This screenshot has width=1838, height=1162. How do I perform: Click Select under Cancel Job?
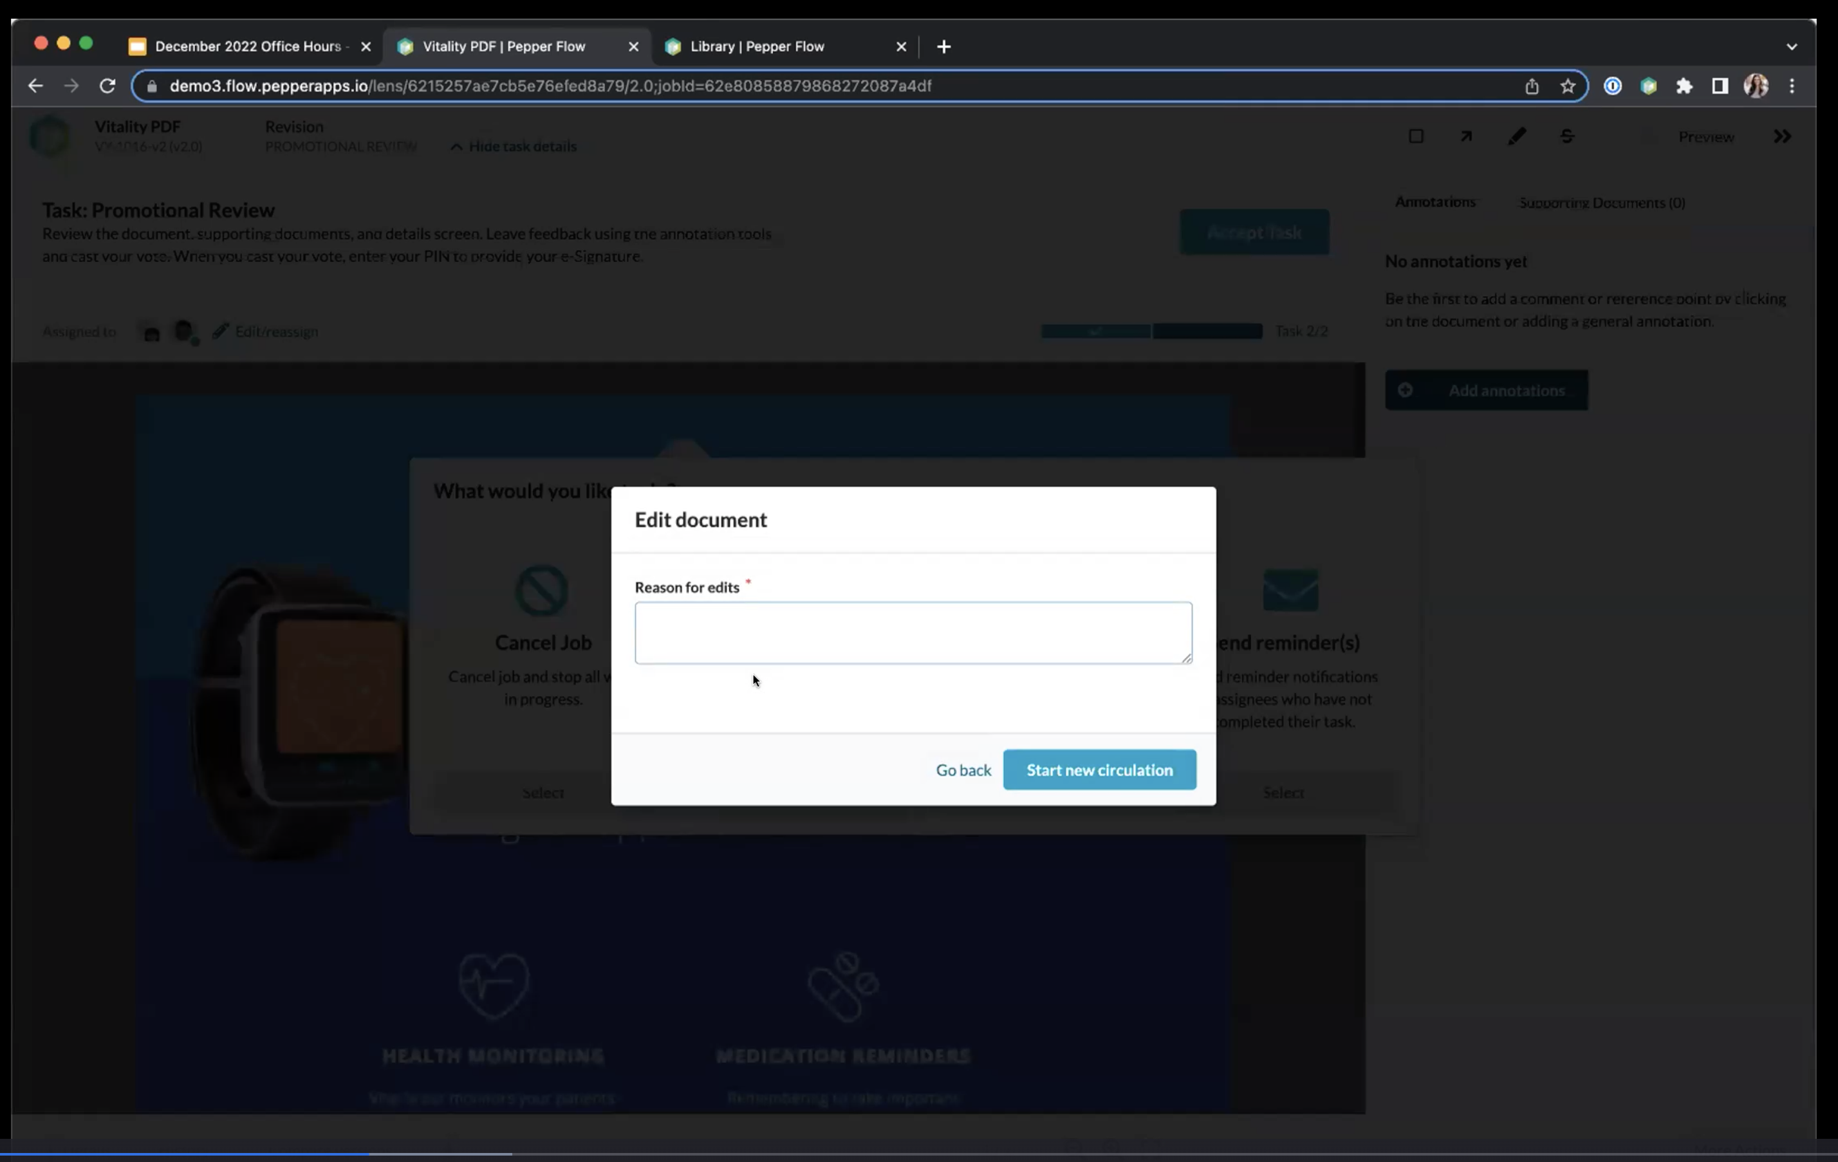(543, 793)
